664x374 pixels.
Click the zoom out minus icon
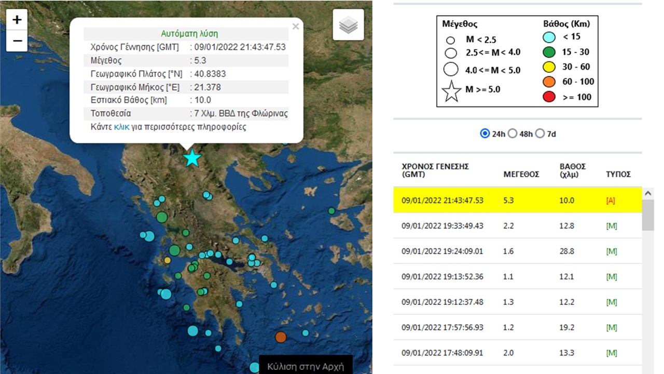coord(17,41)
